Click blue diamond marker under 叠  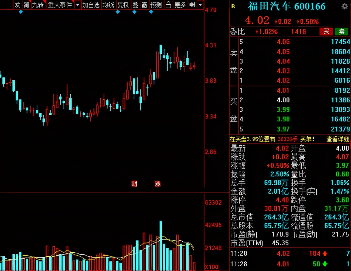134,12
